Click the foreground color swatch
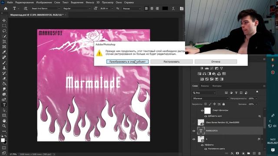 coord(3,140)
